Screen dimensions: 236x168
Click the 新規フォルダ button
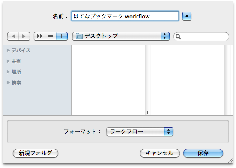[x=36, y=153]
